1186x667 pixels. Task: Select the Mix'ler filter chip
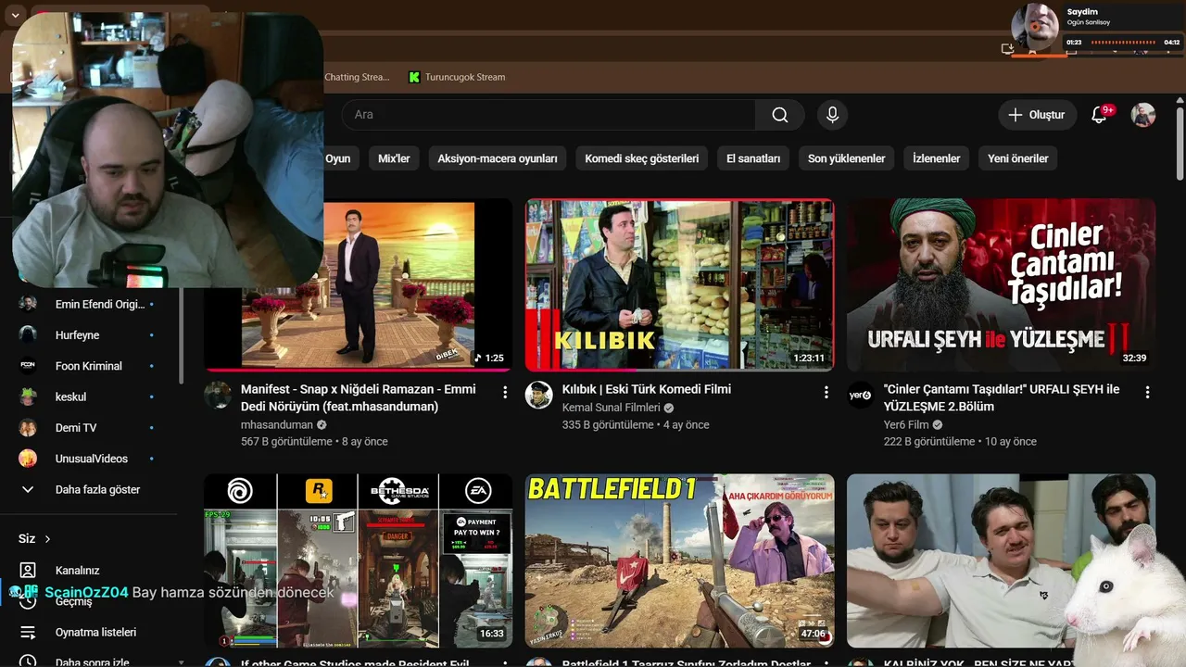click(x=394, y=158)
